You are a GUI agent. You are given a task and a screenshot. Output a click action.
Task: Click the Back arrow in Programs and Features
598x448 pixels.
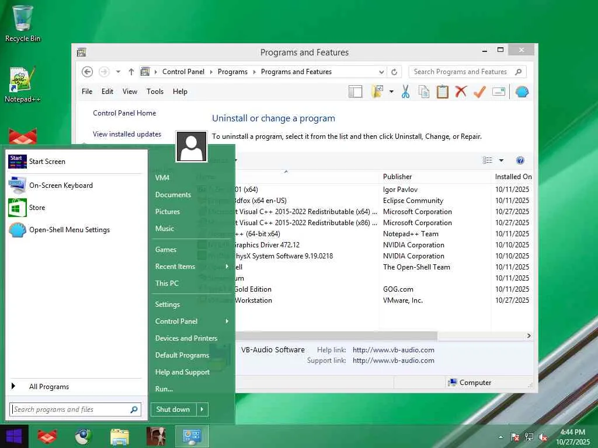coord(88,72)
